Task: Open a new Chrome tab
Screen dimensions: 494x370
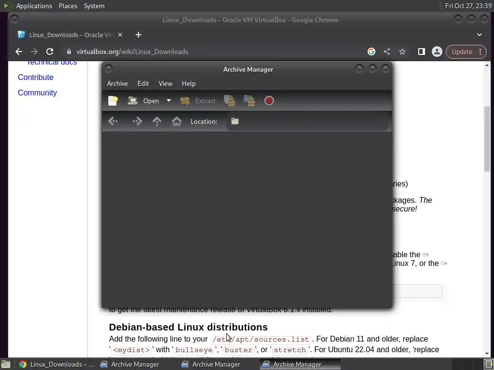Action: tap(138, 35)
